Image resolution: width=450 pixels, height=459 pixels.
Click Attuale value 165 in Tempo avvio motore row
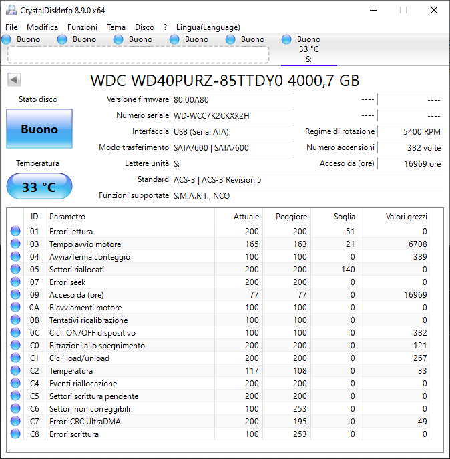click(x=252, y=244)
